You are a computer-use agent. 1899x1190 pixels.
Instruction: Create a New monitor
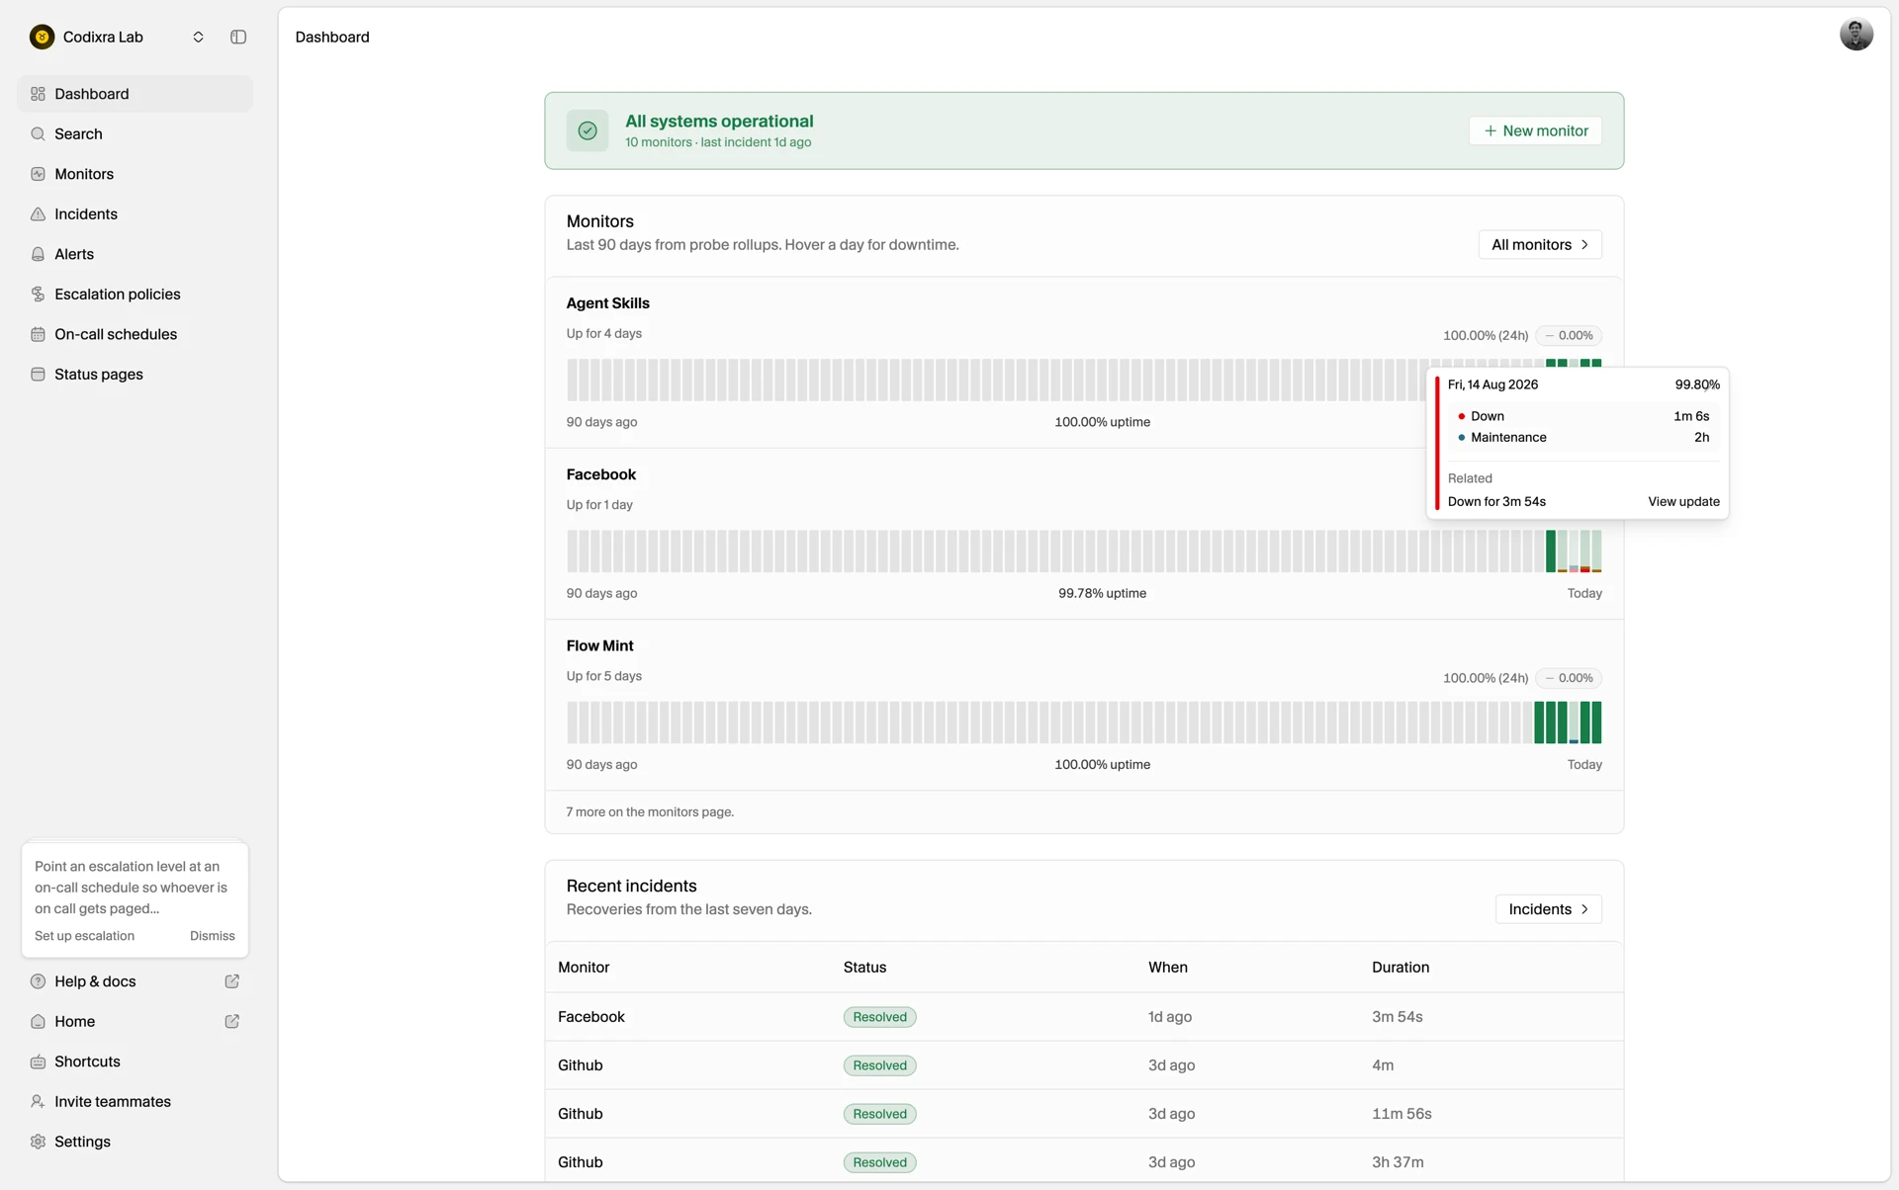[1535, 130]
